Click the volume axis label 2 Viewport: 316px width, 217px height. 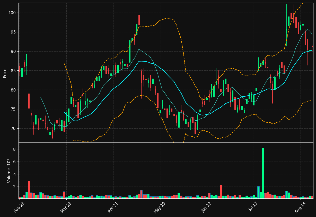15,187
